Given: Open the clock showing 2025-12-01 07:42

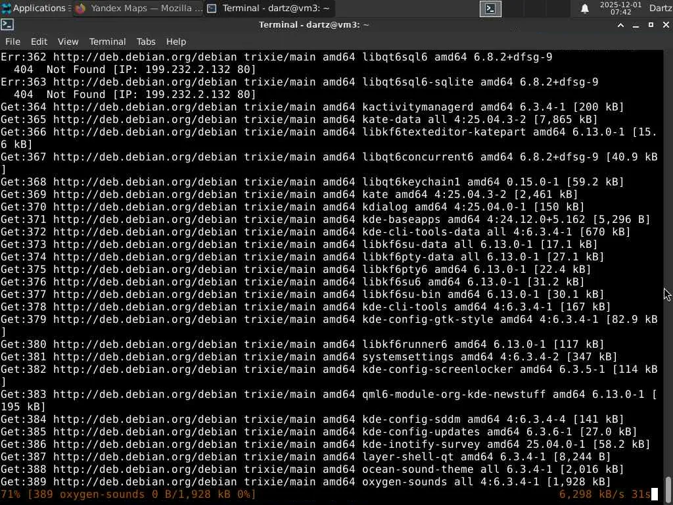Looking at the screenshot, I should tap(620, 8).
